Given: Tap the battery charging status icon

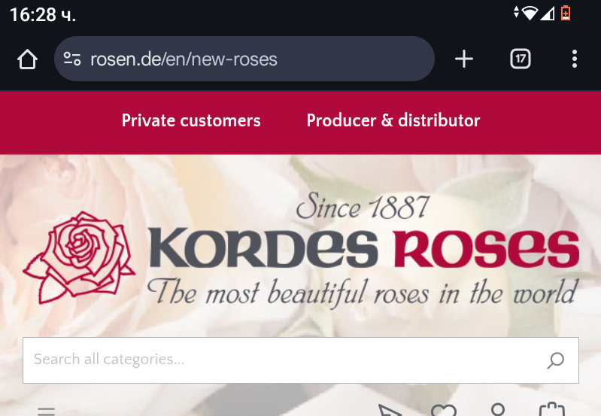Looking at the screenshot, I should click(x=566, y=13).
